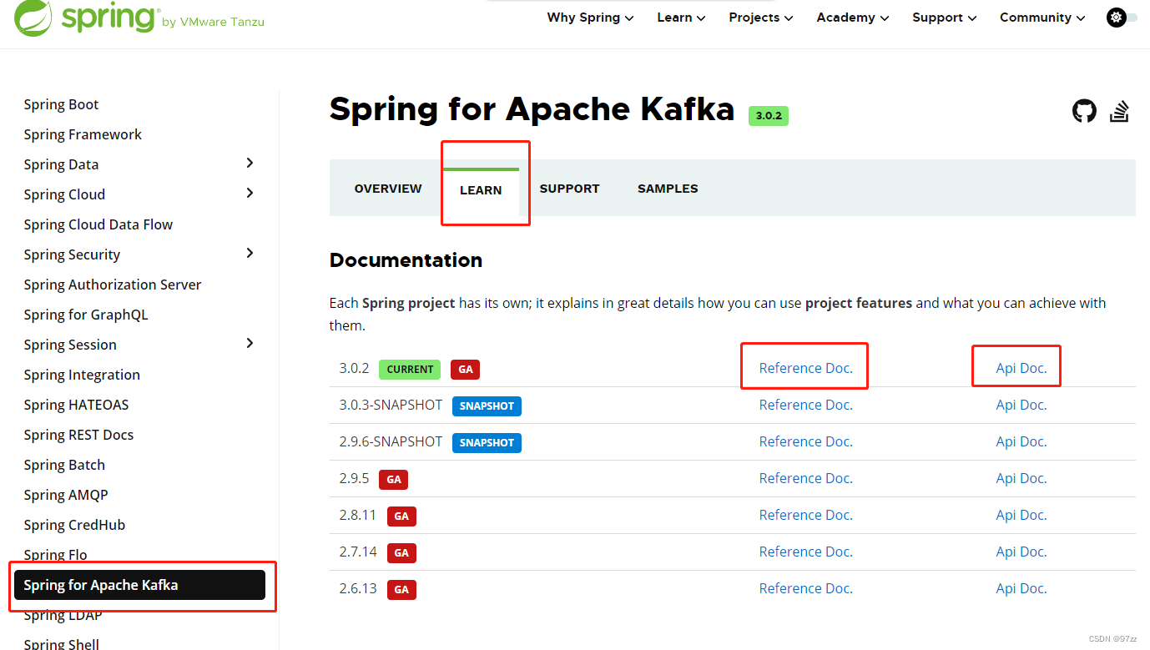Switch to the Learn tab

point(481,190)
